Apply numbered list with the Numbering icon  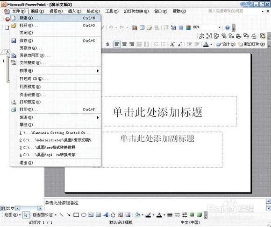[x=156, y=44]
